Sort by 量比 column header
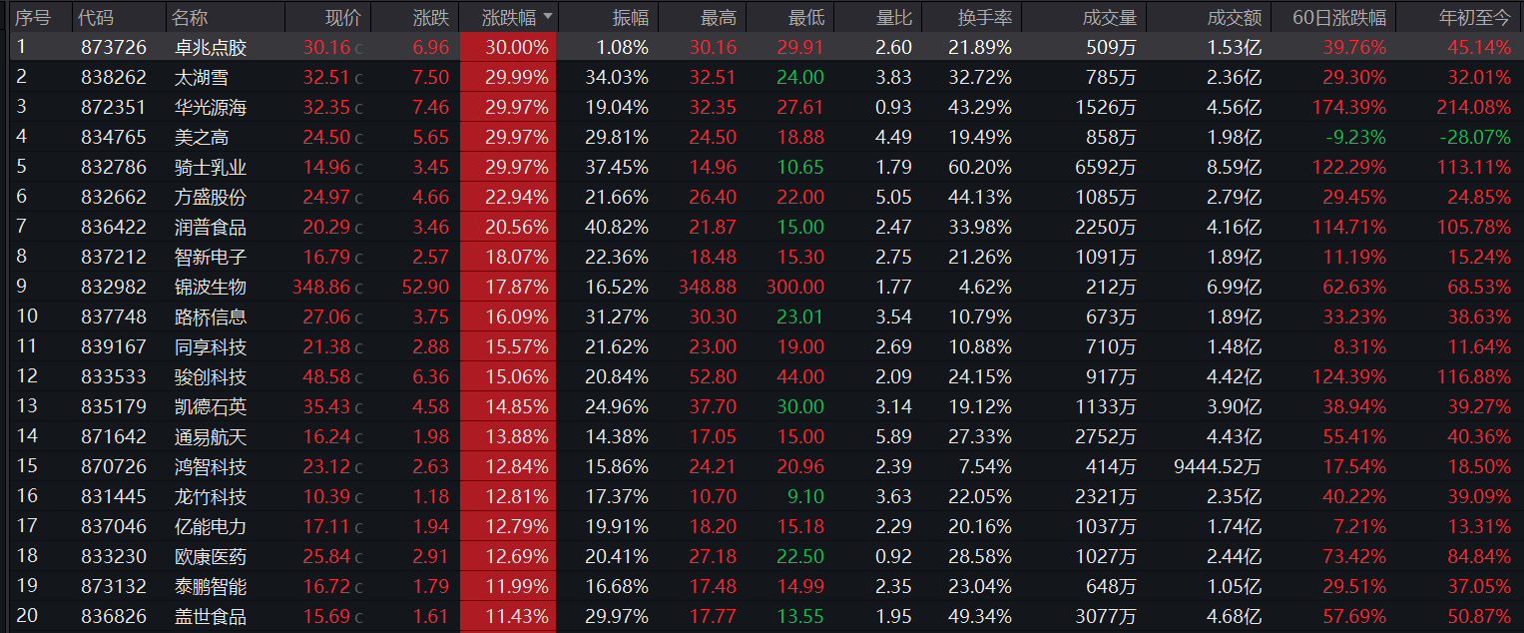Screen dimensions: 1524x633 click(893, 17)
